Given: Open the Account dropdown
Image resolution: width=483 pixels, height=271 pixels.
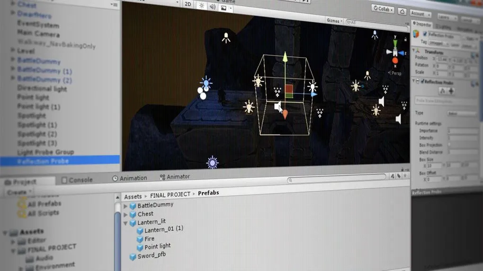Looking at the screenshot, I should 420,14.
